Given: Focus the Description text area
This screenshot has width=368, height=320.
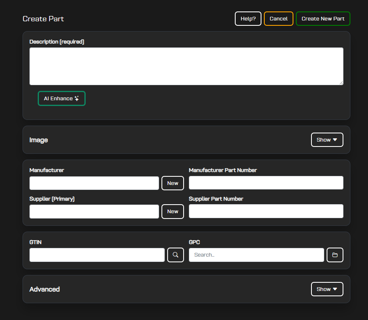Looking at the screenshot, I should (x=186, y=66).
